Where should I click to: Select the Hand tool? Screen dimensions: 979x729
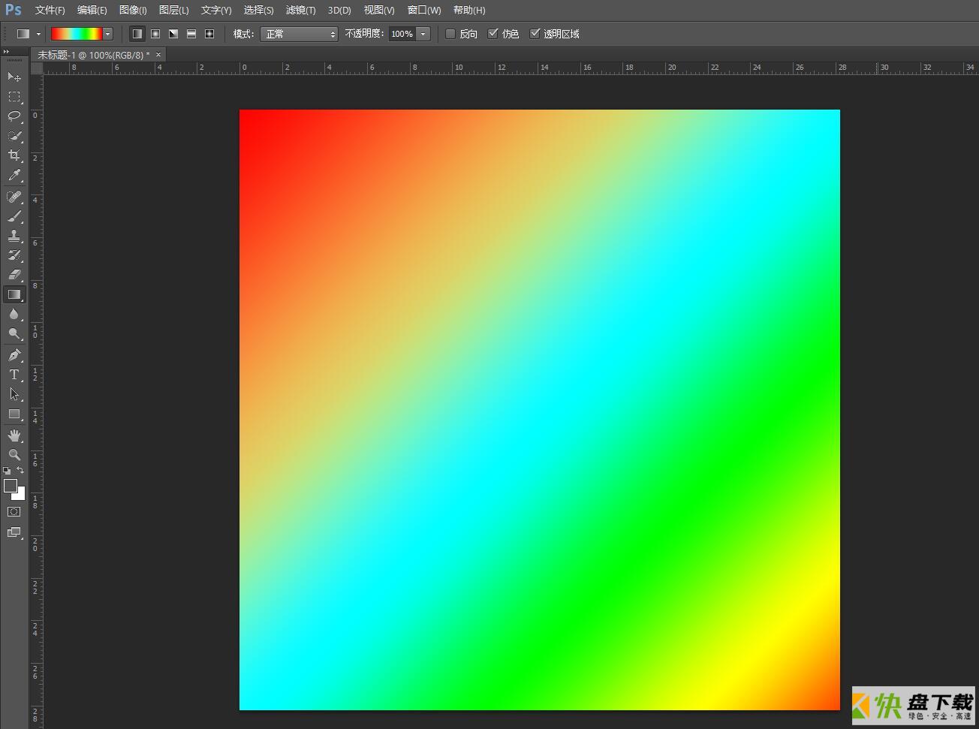[x=14, y=435]
